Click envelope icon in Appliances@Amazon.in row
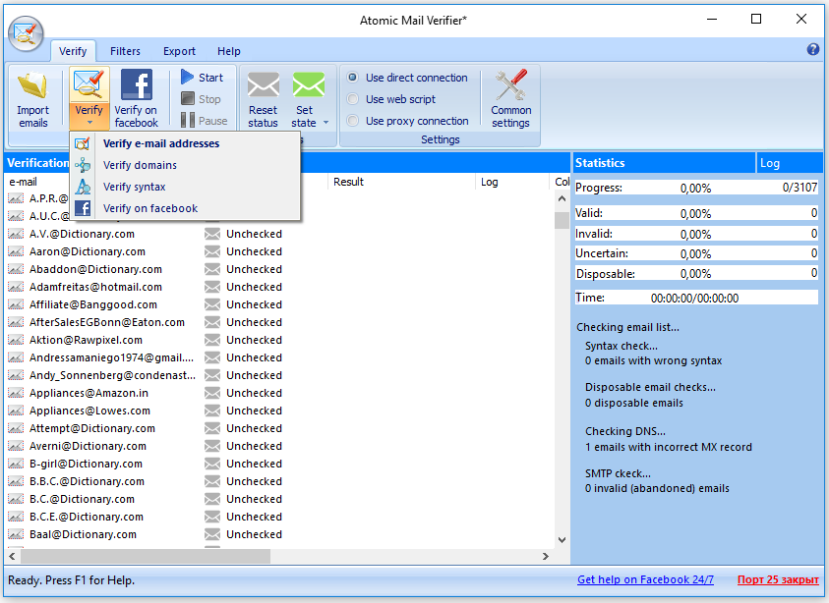Screen dimensions: 829x603 click(212, 394)
